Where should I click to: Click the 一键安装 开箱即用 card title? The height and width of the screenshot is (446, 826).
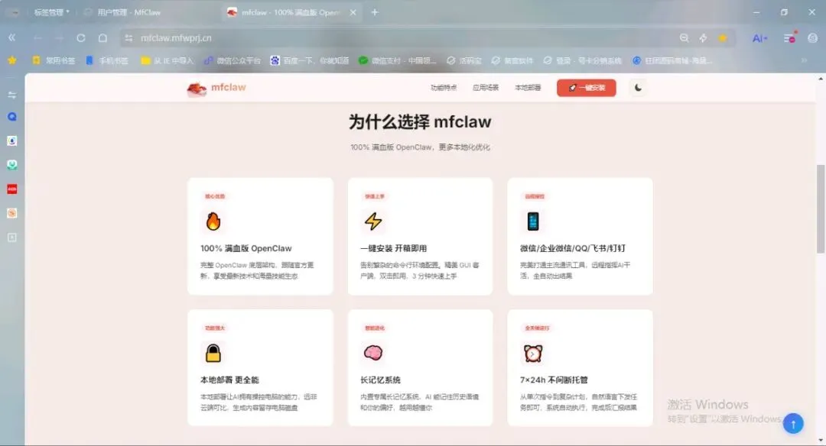pos(394,248)
